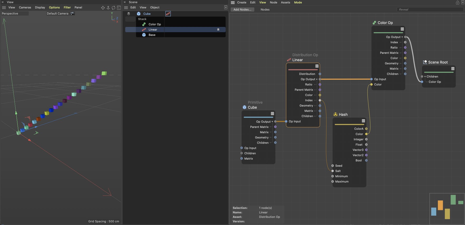Toggle the Default Camera icon in viewport
Screen dimensions: 465x225
click(72, 13)
